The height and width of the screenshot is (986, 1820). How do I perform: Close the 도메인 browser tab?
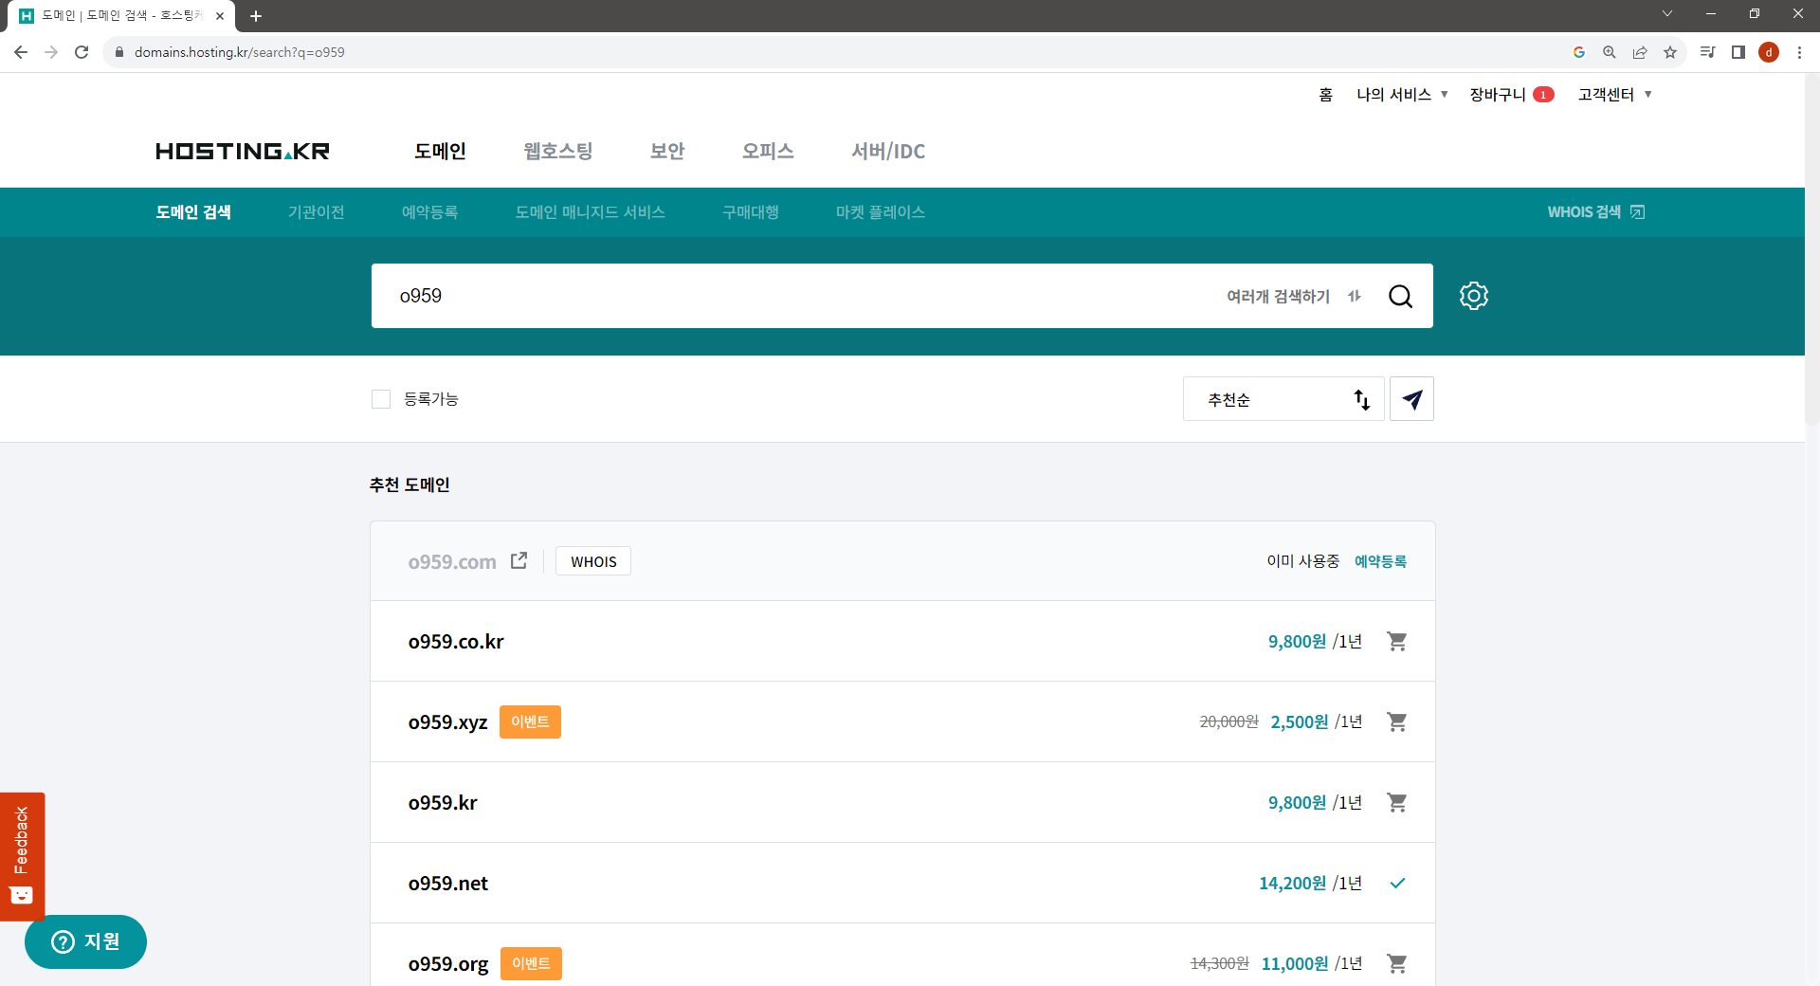coord(220,16)
